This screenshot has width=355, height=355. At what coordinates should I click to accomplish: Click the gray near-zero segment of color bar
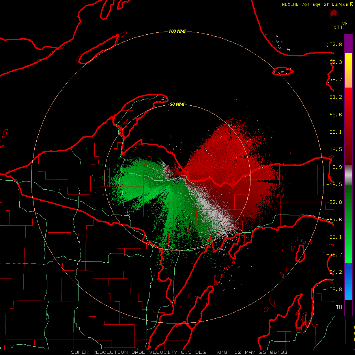(x=348, y=176)
